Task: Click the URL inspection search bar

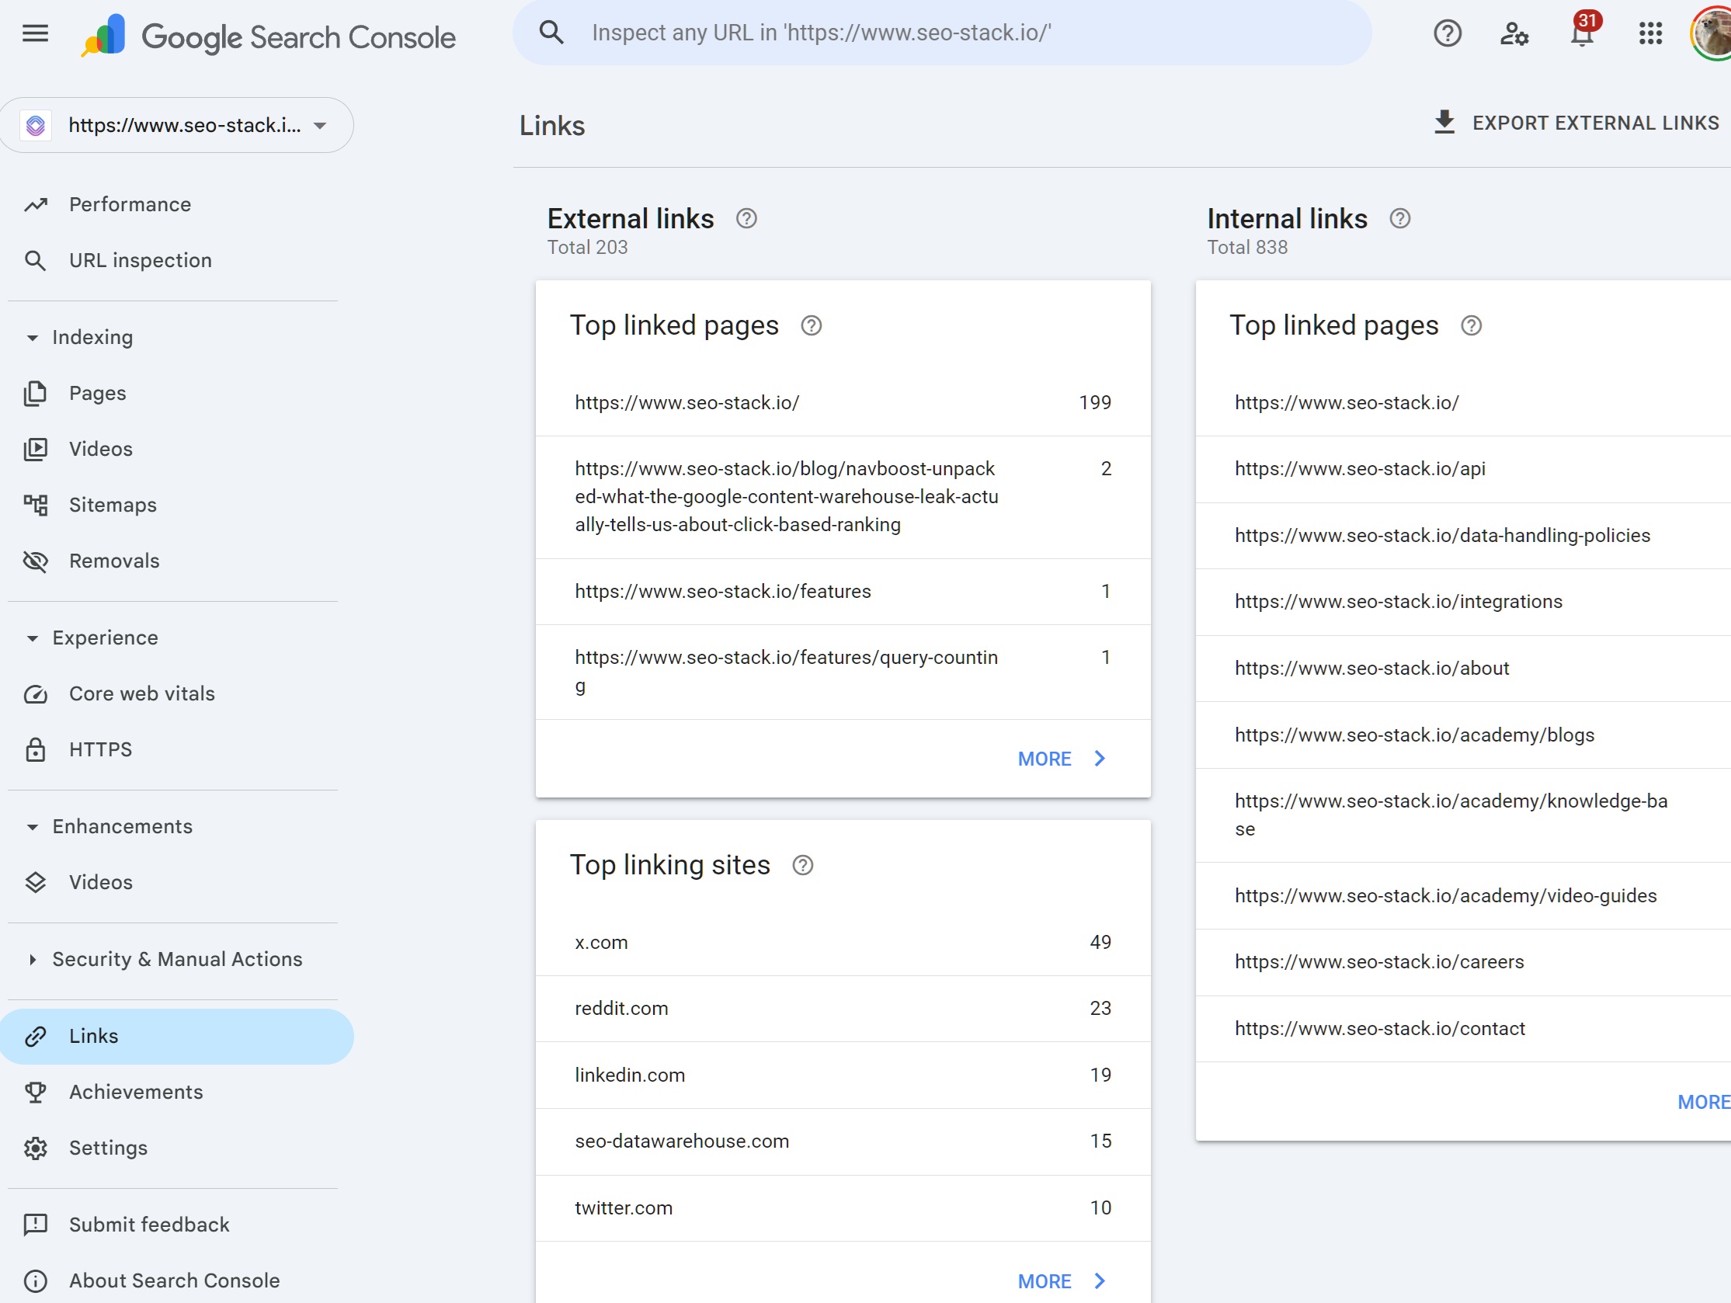Action: coord(939,32)
